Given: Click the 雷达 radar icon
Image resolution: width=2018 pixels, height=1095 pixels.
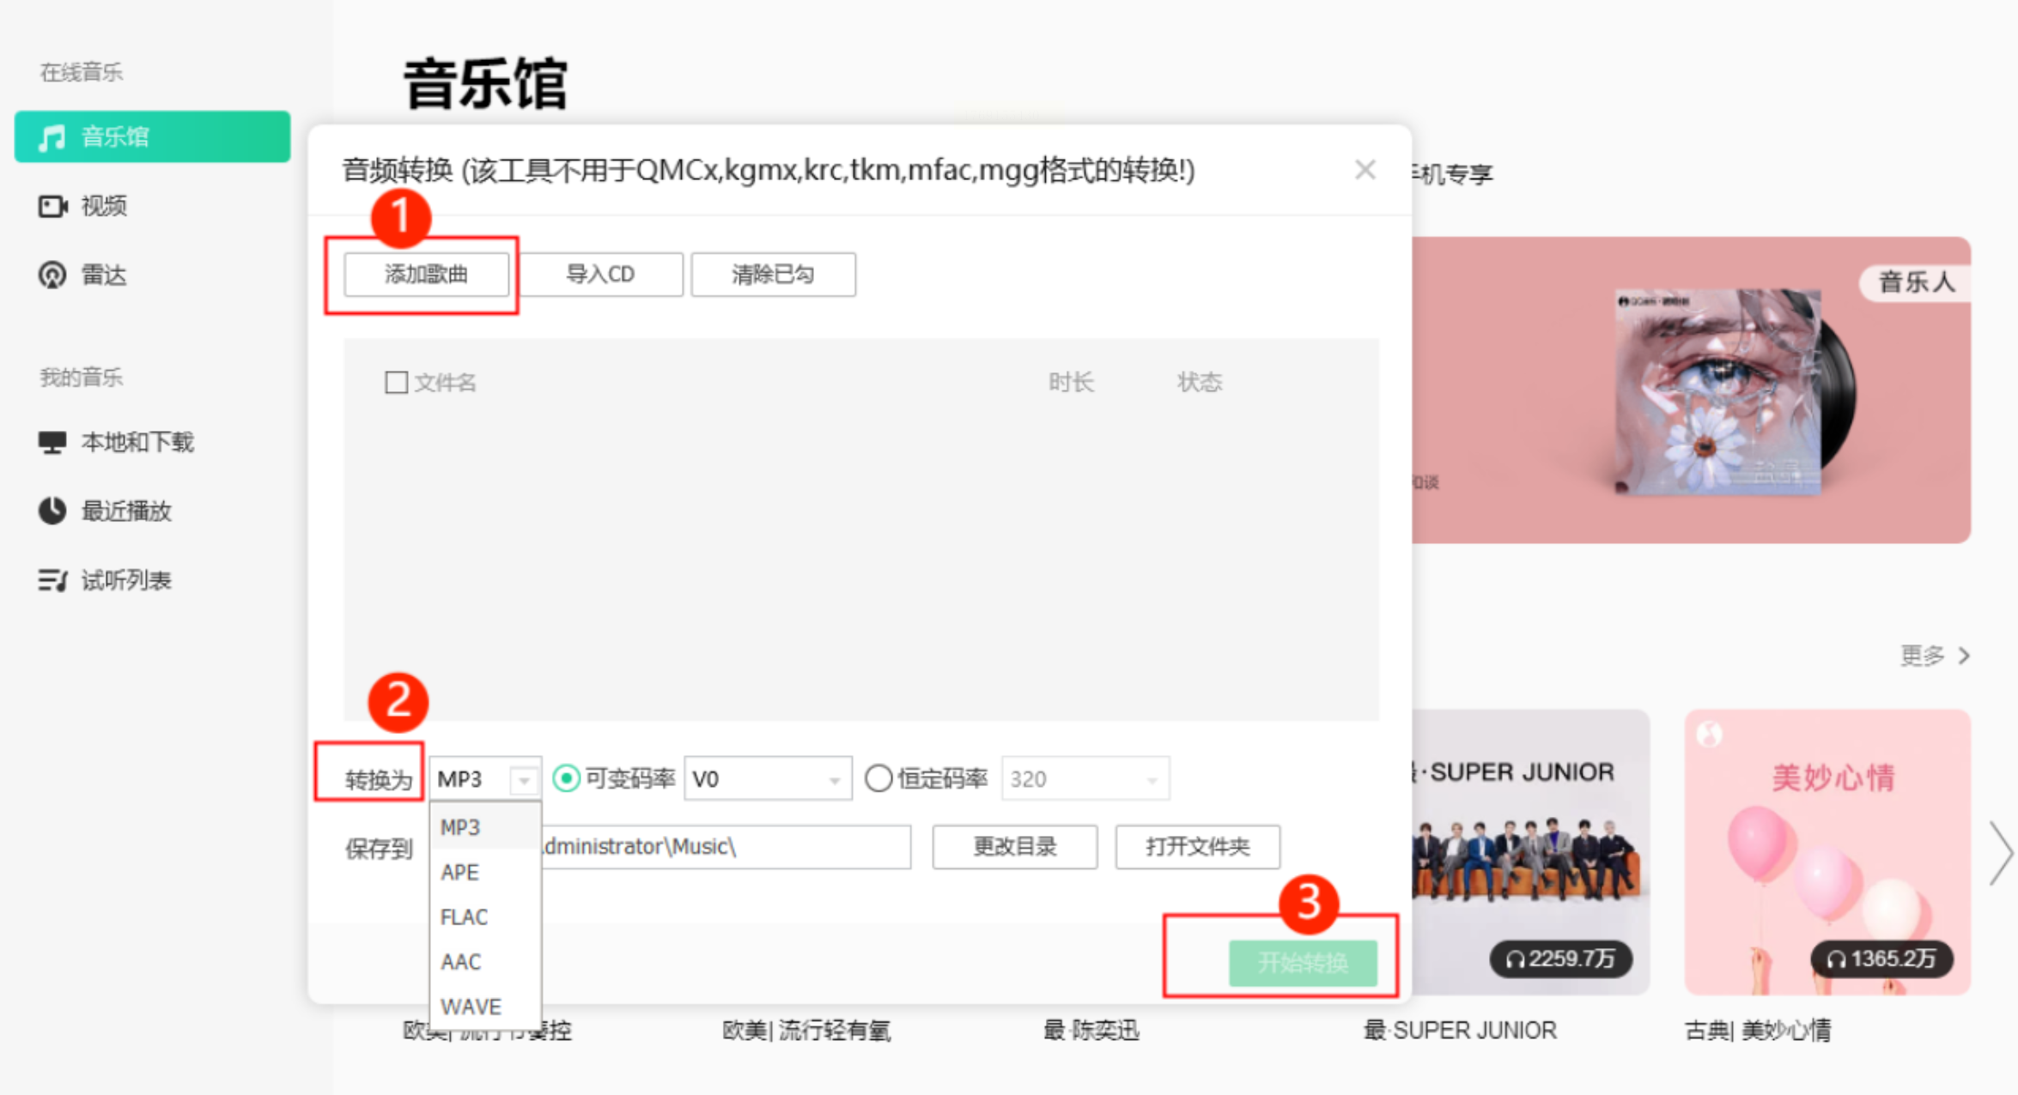Looking at the screenshot, I should pyautogui.click(x=52, y=275).
